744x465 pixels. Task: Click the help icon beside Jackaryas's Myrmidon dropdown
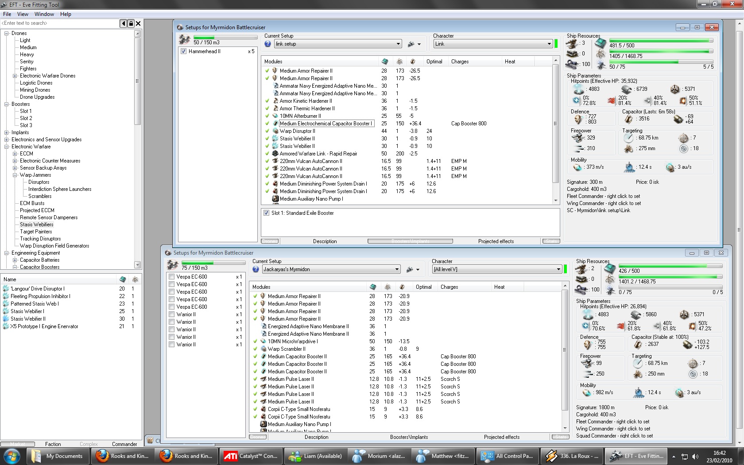click(x=256, y=269)
